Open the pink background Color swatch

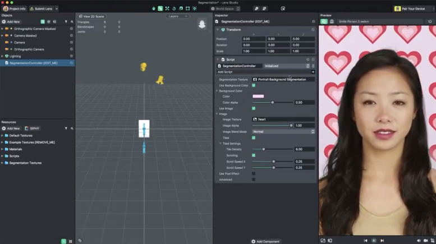click(258, 96)
